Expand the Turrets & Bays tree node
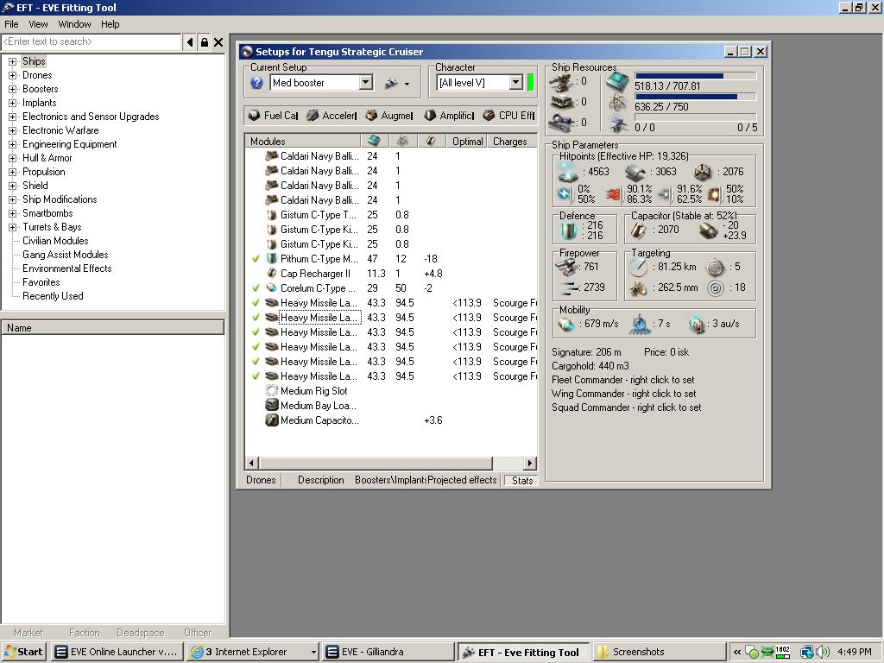 coord(12,227)
